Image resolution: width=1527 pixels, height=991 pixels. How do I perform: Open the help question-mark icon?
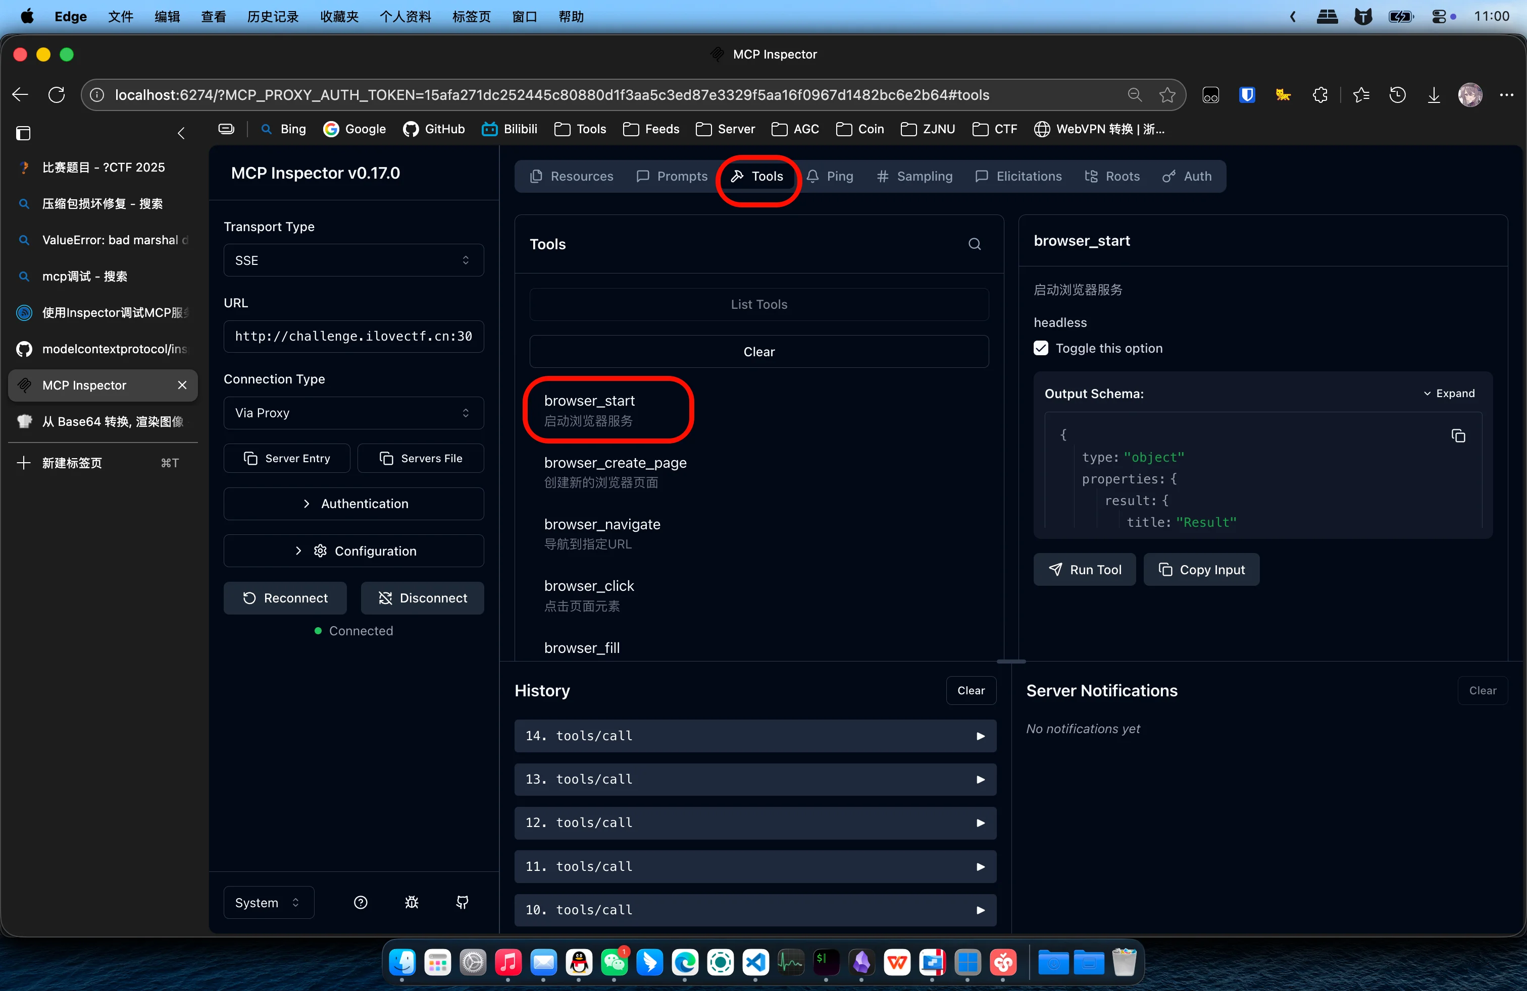click(361, 902)
